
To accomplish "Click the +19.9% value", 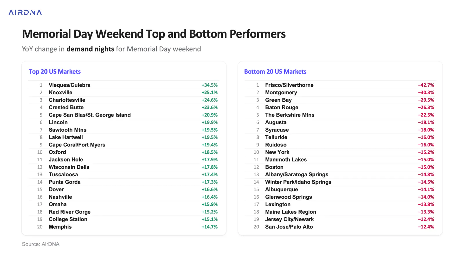I will coord(210,122).
